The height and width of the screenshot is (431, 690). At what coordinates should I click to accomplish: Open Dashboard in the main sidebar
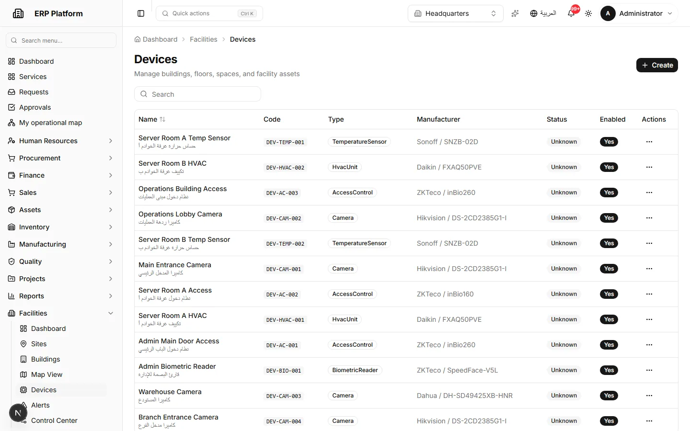point(61,61)
